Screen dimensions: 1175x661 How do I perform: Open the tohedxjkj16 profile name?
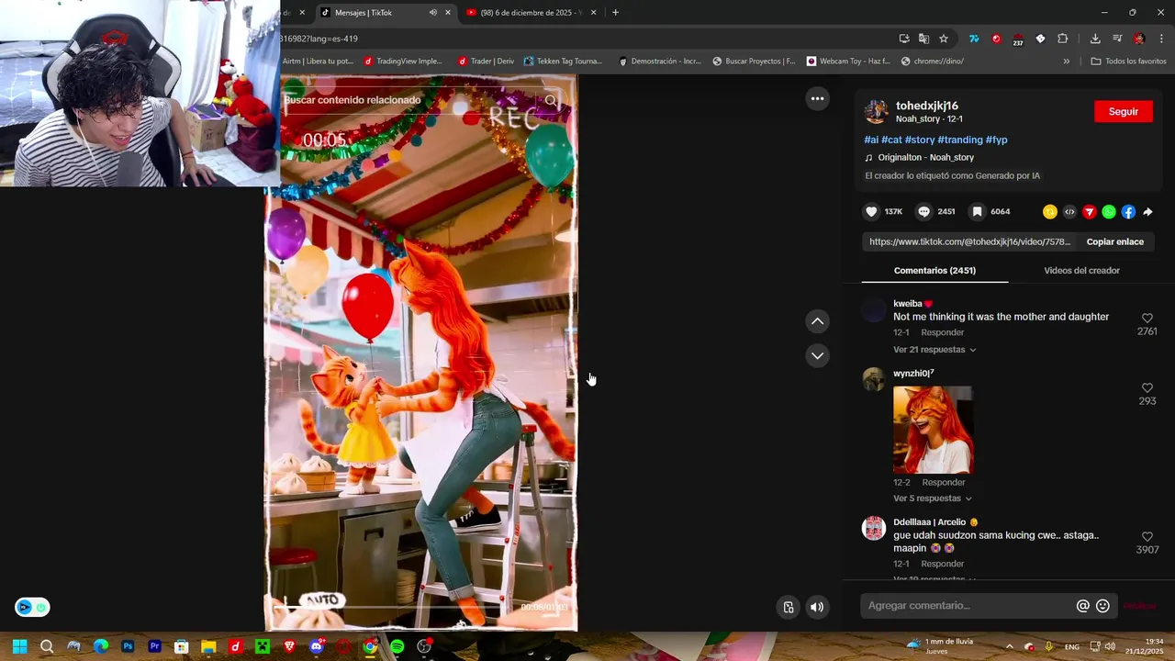pos(927,106)
